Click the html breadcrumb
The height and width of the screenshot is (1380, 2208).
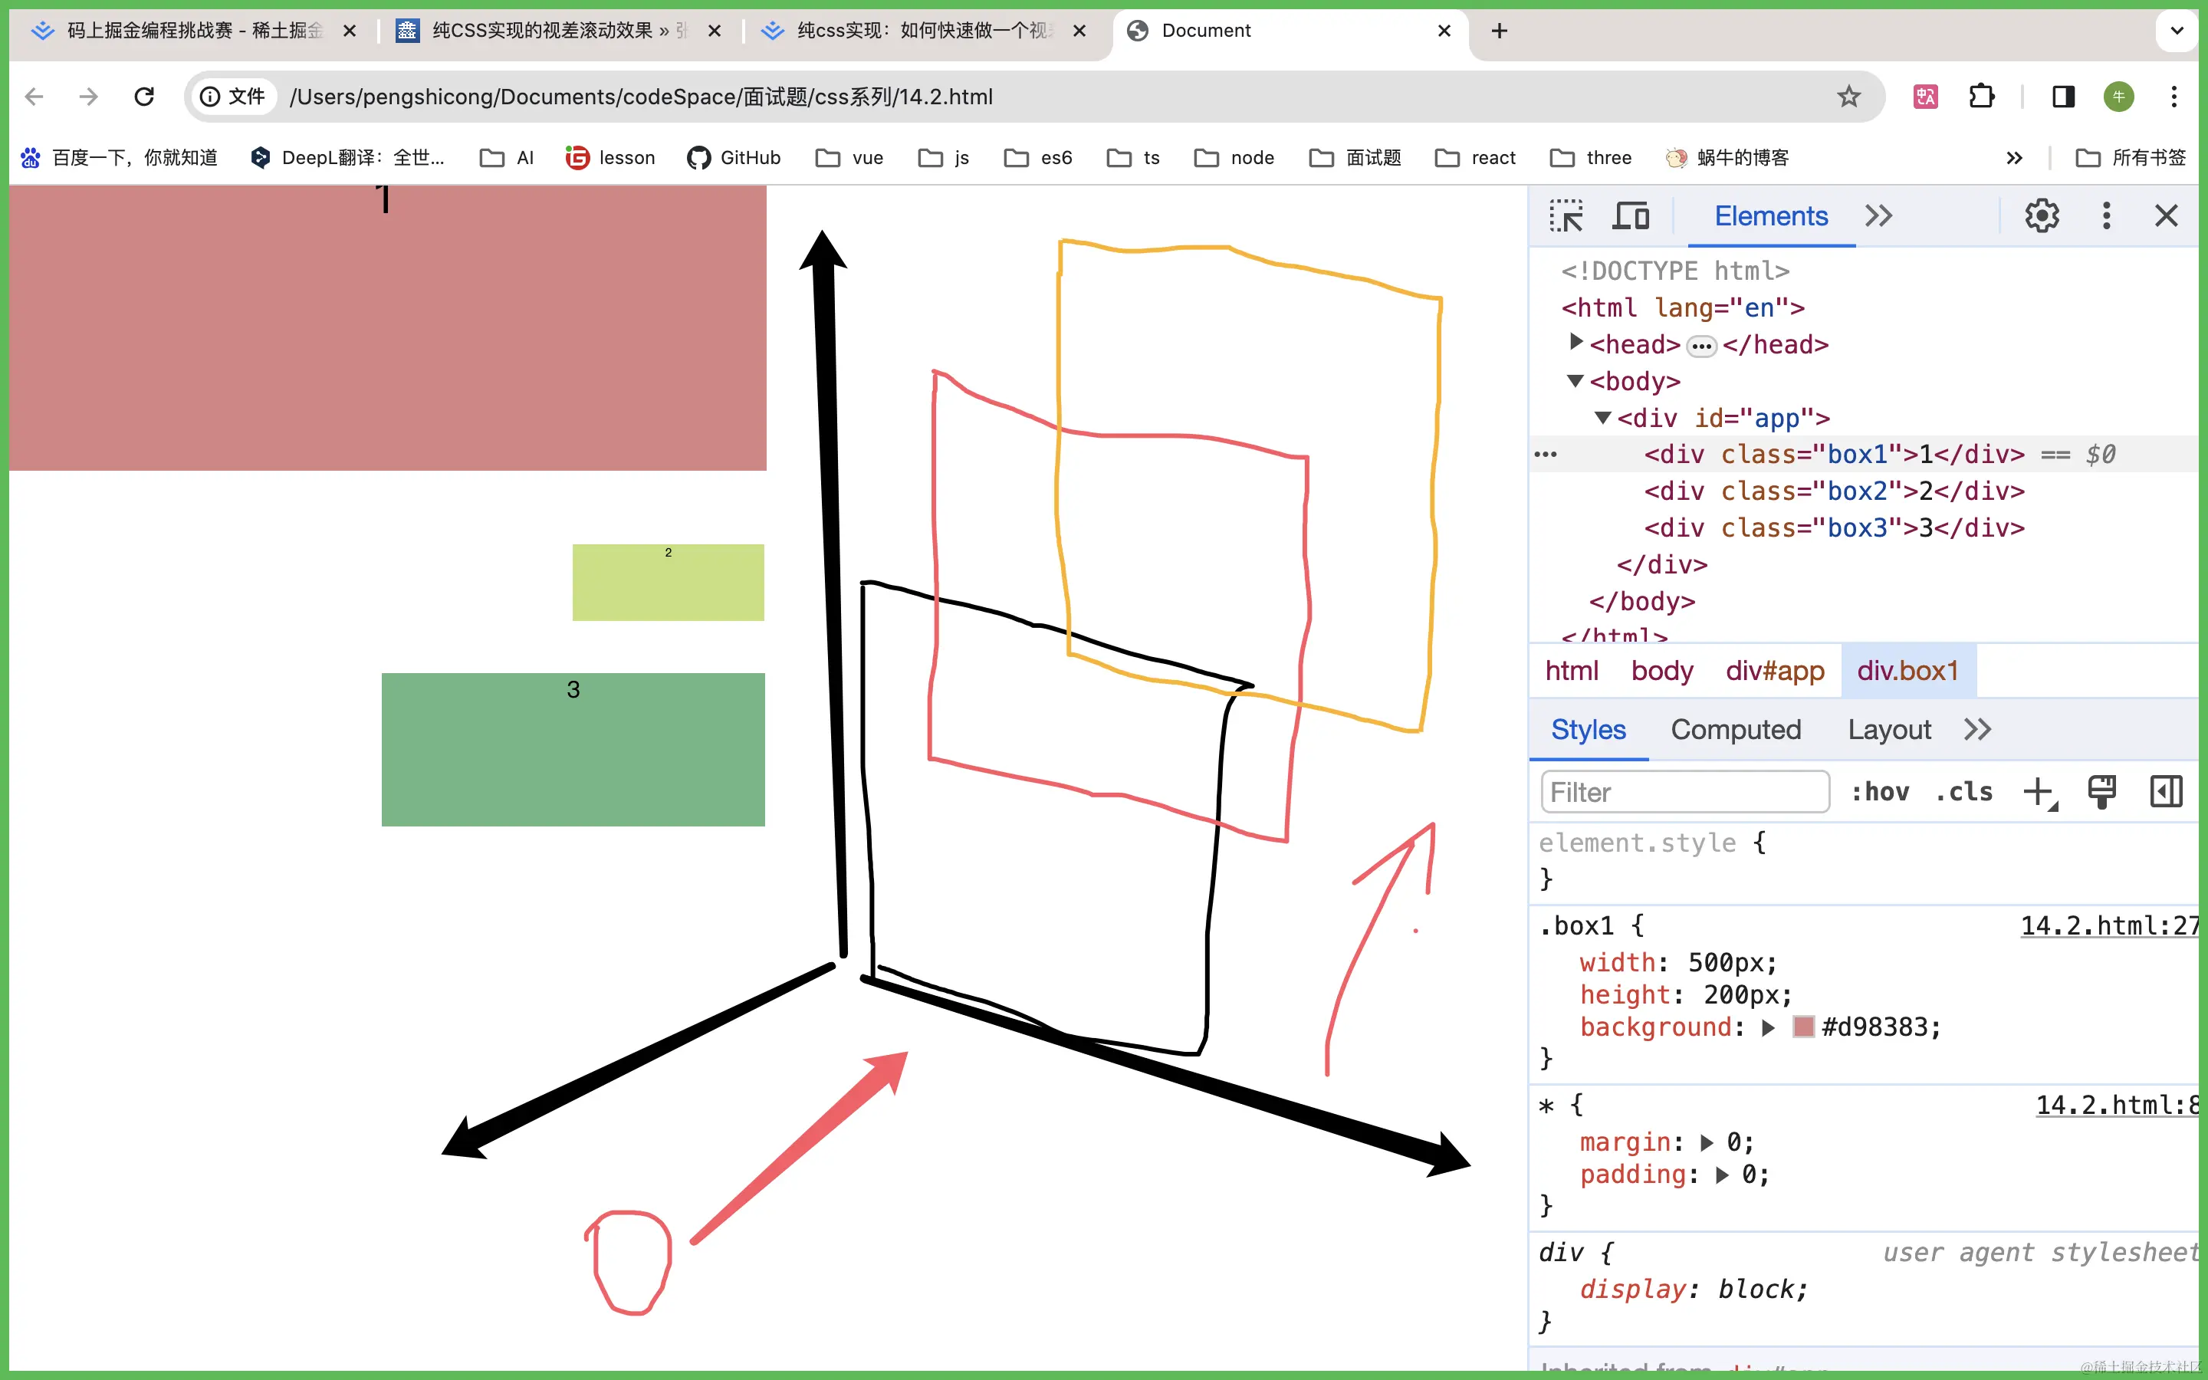coord(1571,671)
